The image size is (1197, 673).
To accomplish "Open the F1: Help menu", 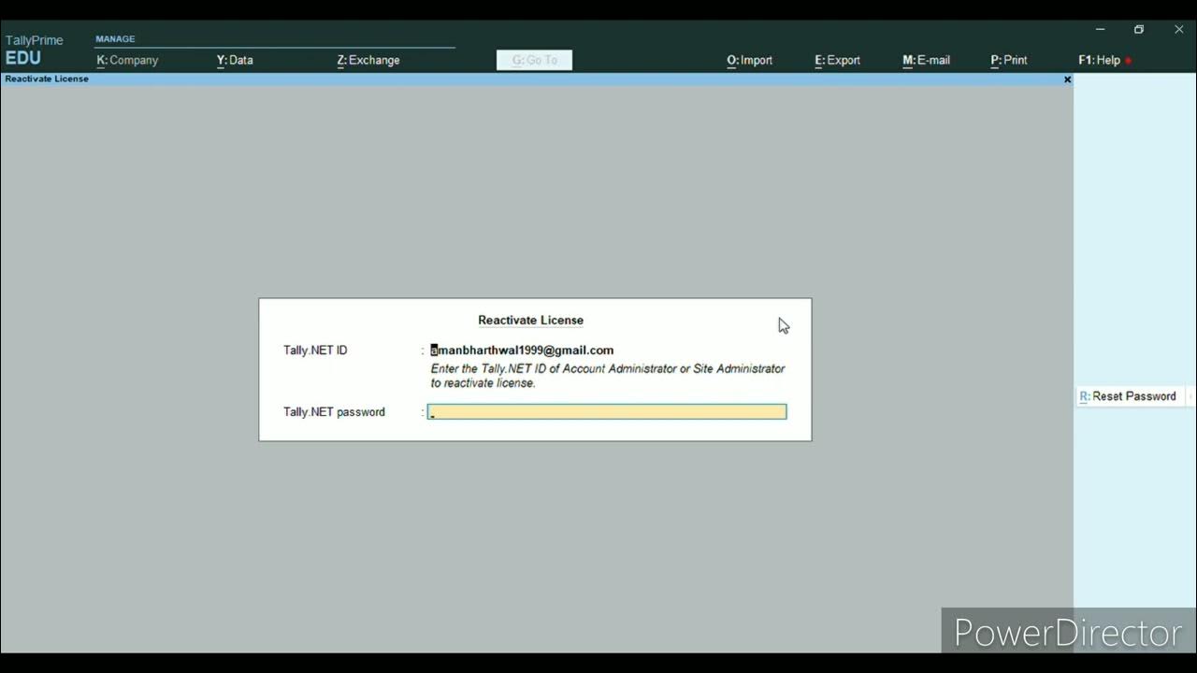I will click(x=1099, y=60).
